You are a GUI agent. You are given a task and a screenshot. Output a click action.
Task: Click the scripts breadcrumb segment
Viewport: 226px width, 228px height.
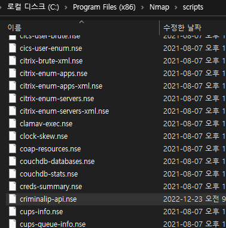193,7
